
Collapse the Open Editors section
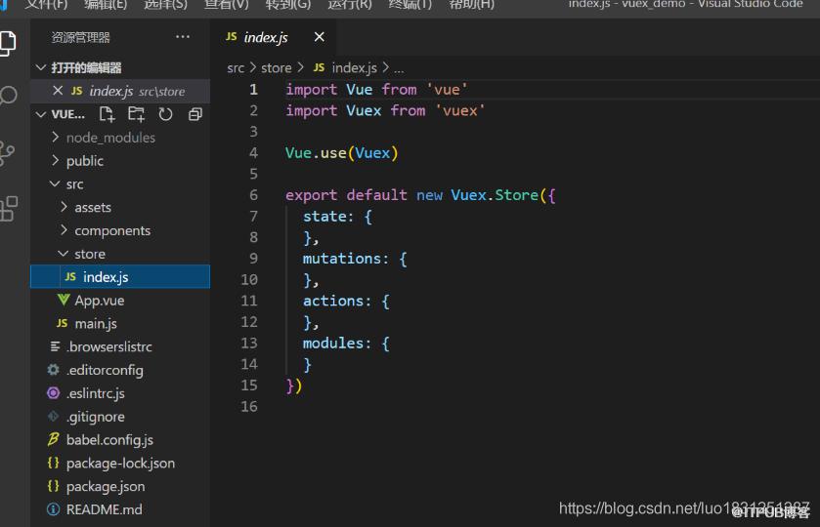(41, 67)
